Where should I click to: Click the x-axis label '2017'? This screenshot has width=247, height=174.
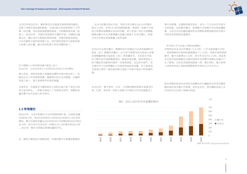click(x=121, y=139)
